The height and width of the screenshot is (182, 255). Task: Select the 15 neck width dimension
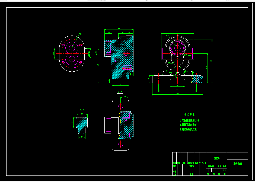pyautogui.click(x=177, y=66)
